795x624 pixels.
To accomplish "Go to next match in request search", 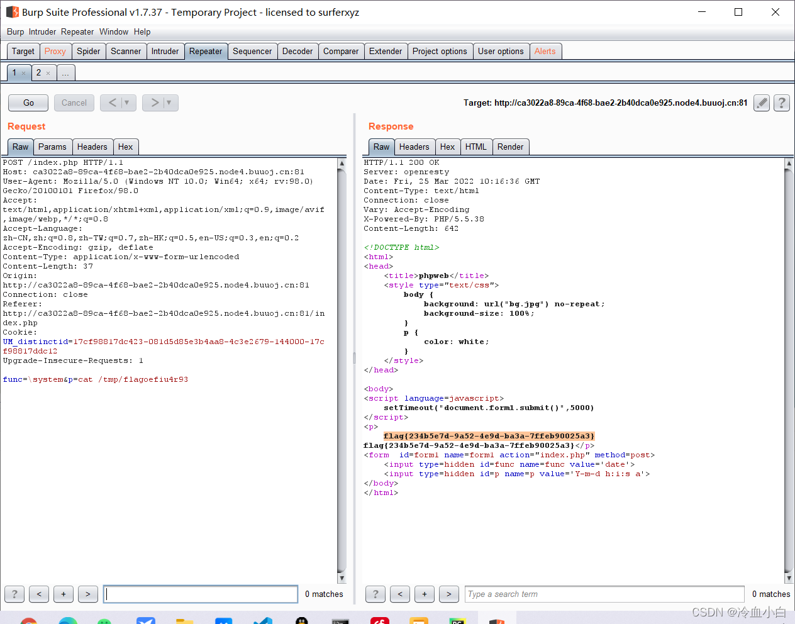I will pos(88,594).
